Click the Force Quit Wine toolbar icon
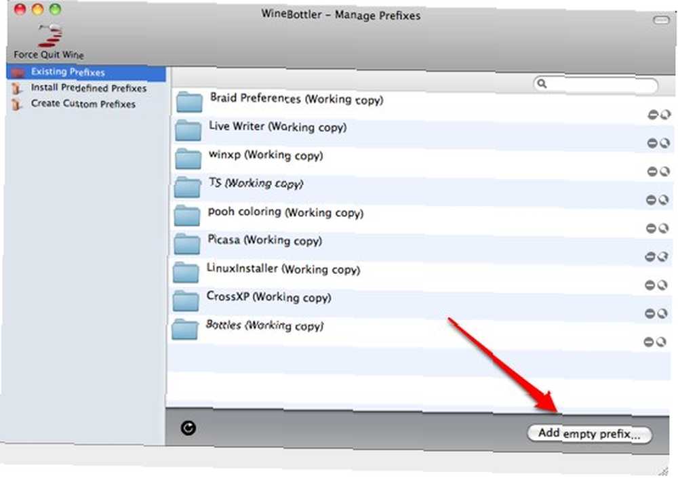This screenshot has width=678, height=478. pos(51,36)
